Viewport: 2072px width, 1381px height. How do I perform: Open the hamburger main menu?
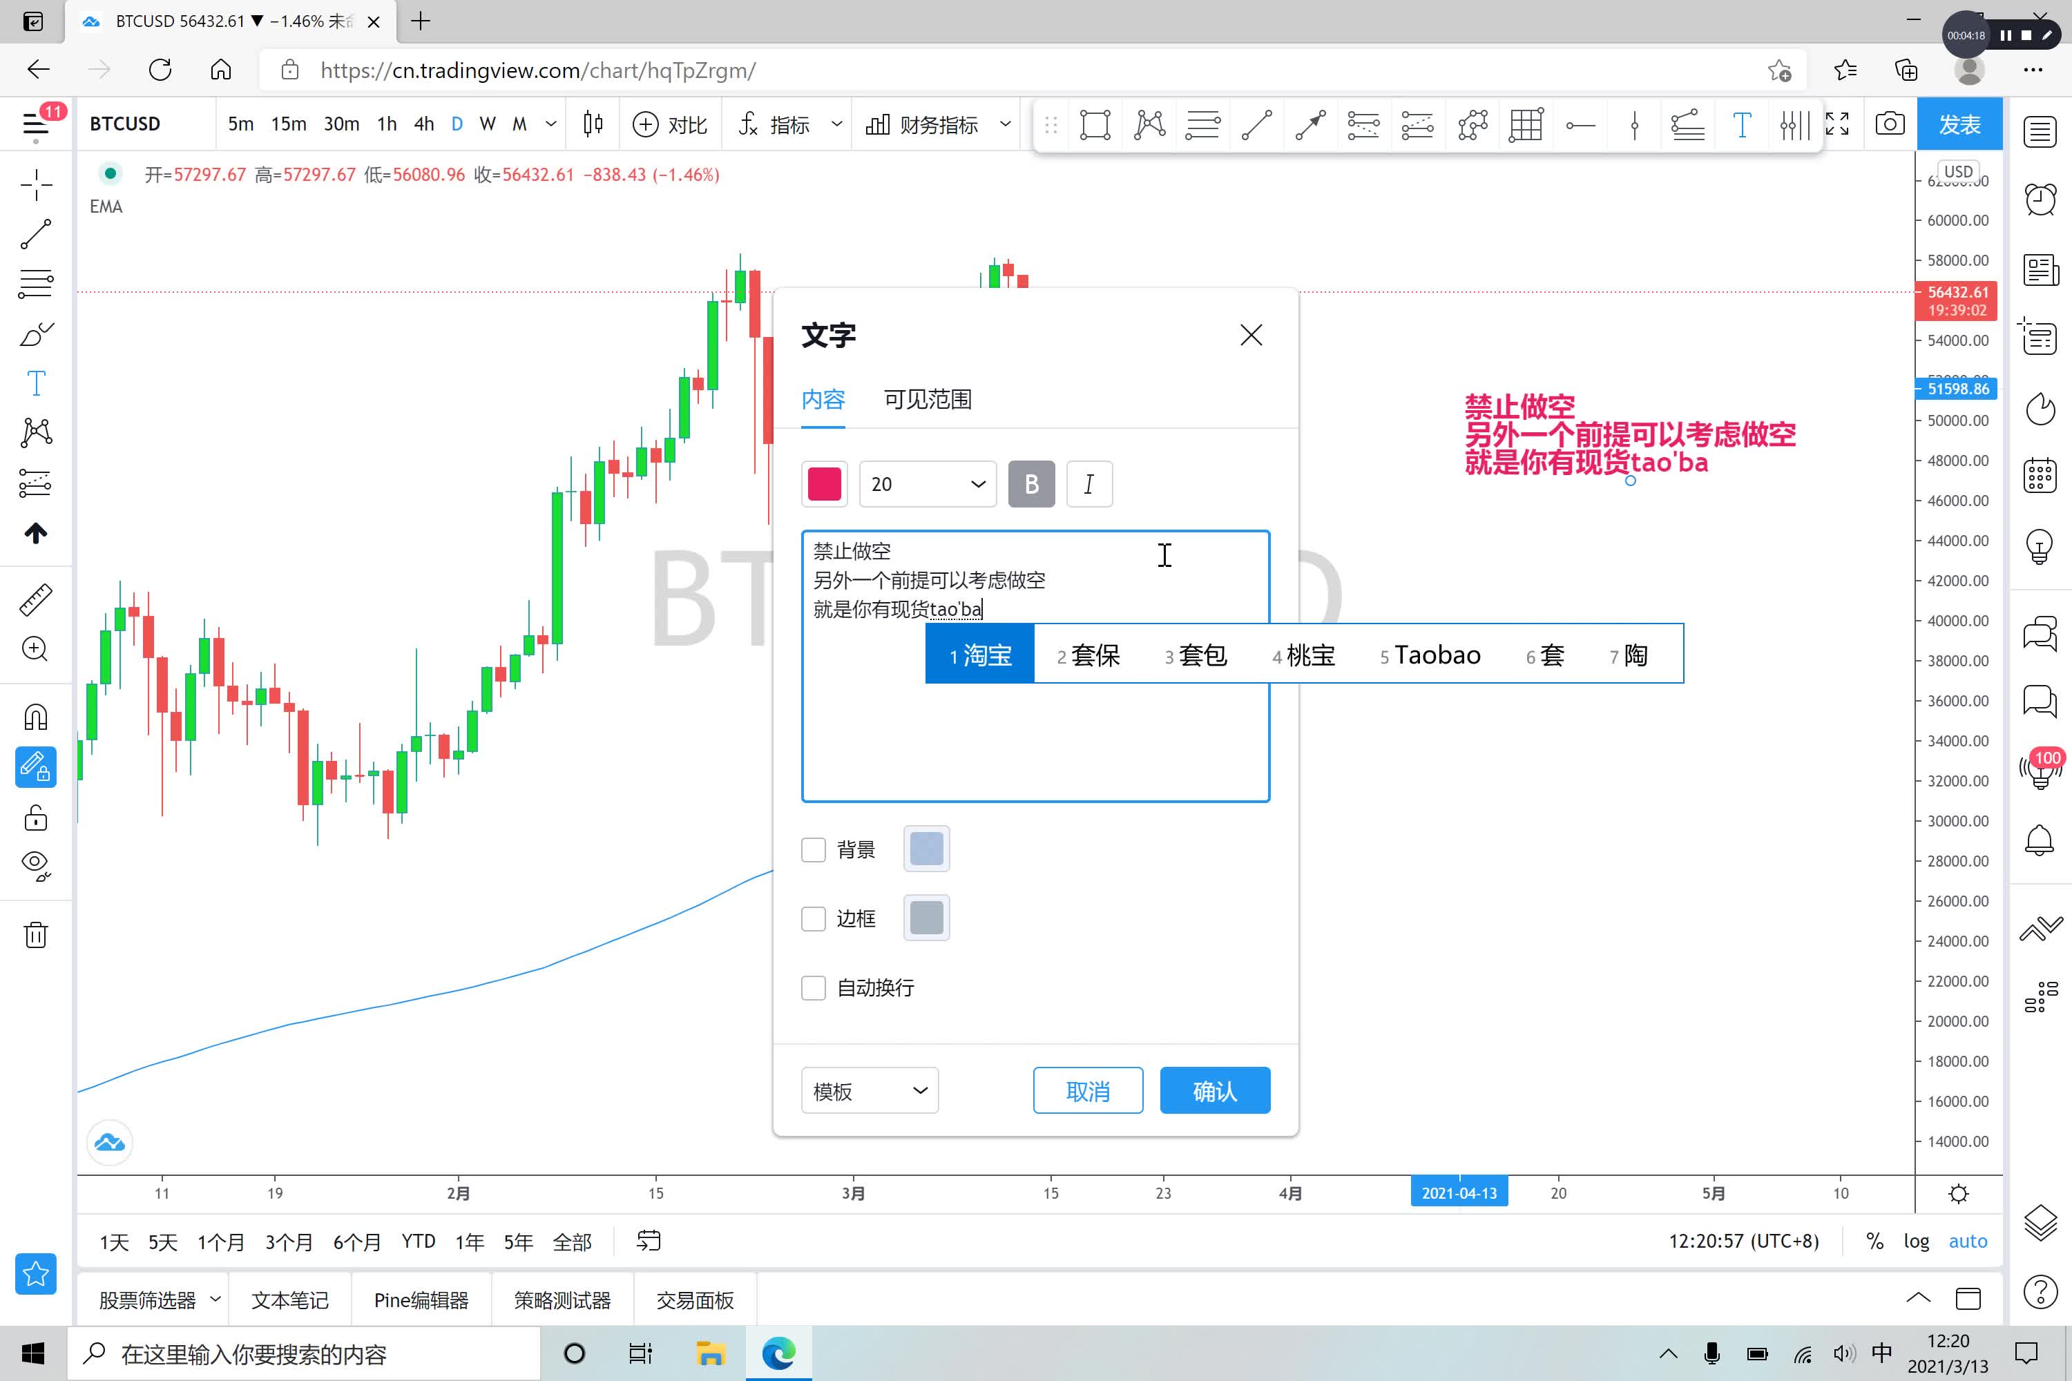tap(35, 124)
